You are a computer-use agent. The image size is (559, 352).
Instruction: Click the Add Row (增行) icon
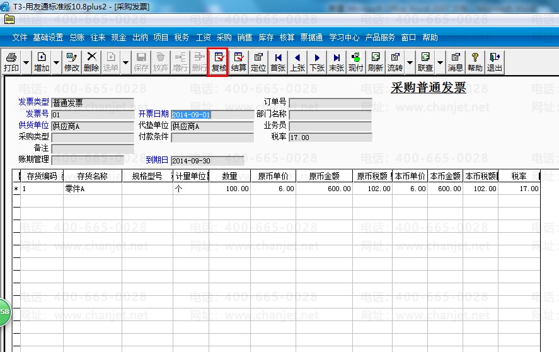(180, 62)
